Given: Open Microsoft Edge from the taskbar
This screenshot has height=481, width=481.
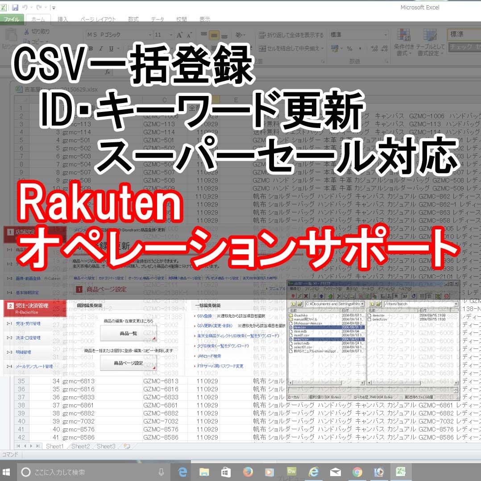Looking at the screenshot, I should [182, 472].
